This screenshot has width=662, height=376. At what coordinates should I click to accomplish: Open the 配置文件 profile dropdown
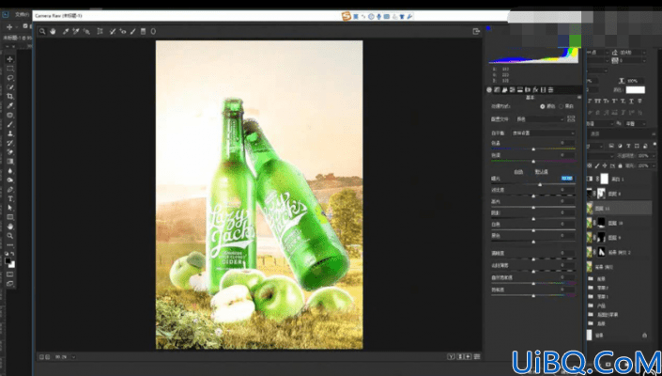click(x=540, y=119)
